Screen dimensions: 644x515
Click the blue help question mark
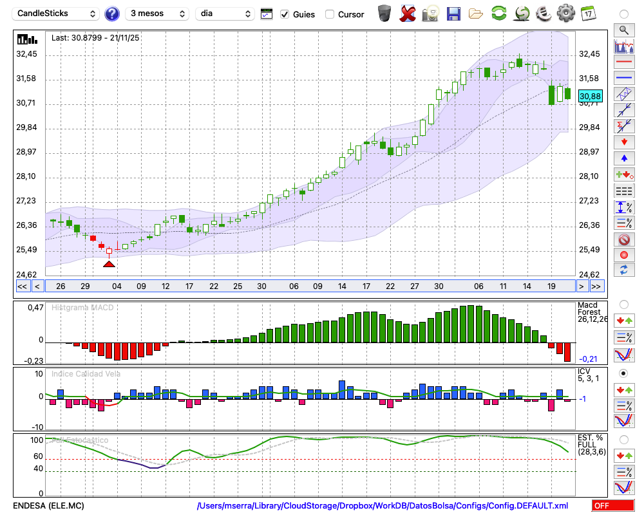(x=112, y=14)
